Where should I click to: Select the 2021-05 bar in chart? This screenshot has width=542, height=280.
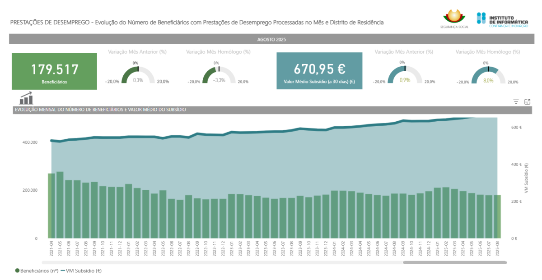pyautogui.click(x=60, y=205)
